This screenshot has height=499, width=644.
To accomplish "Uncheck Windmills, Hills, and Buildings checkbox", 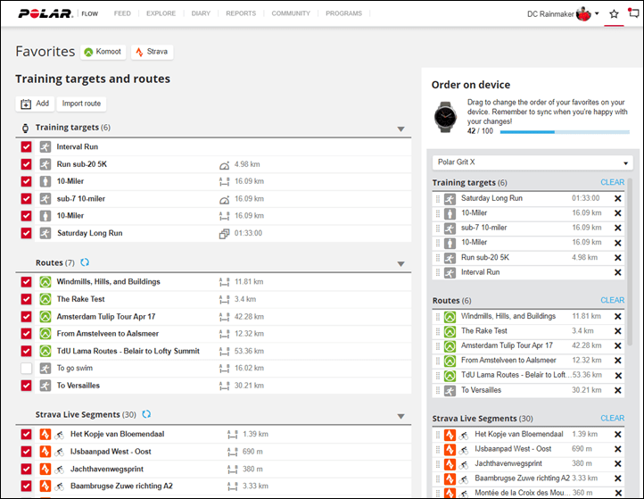I will pos(26,282).
